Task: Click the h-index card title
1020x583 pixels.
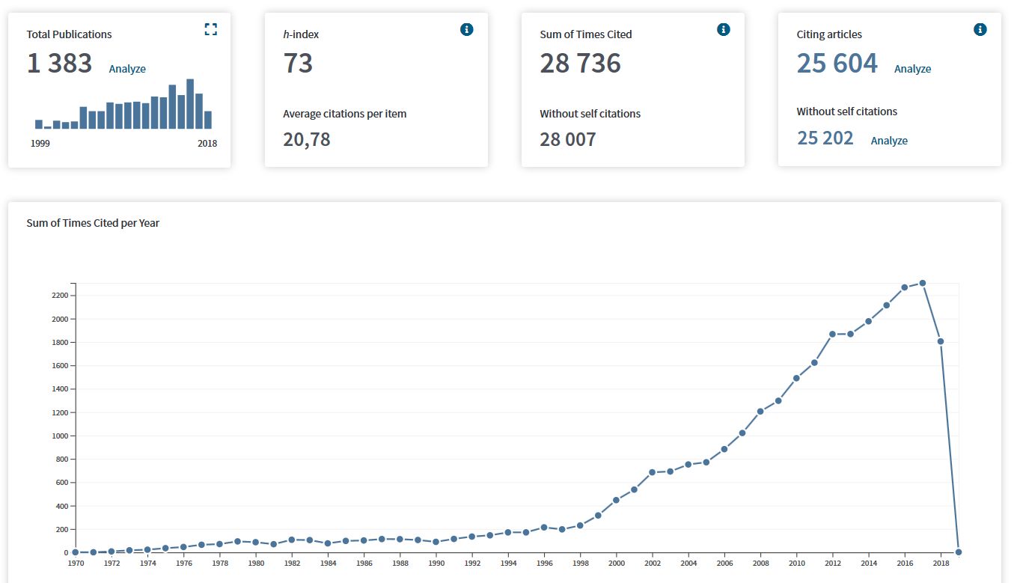Action: coord(301,34)
